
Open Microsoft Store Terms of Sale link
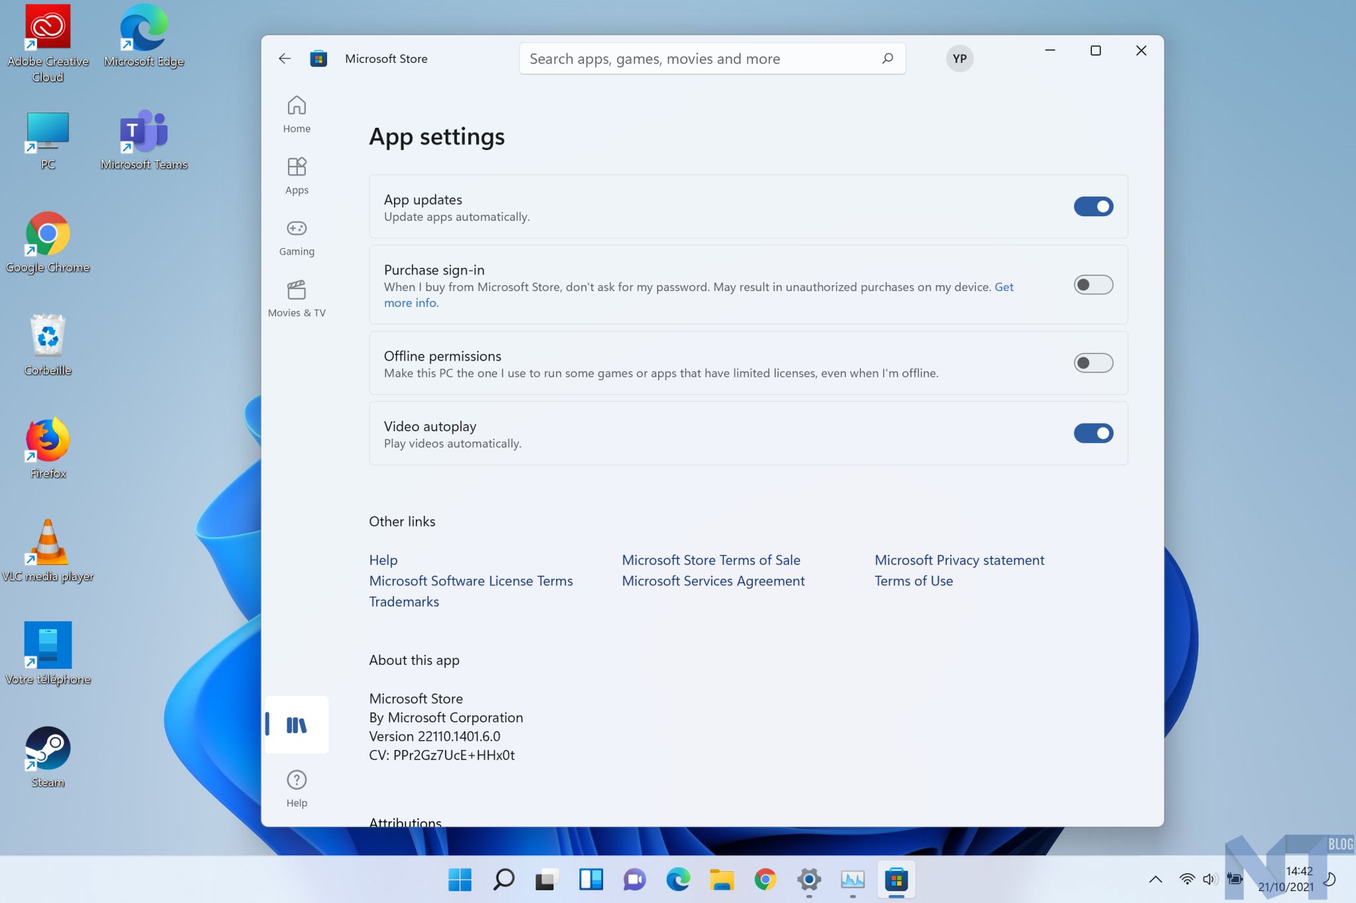[x=710, y=560]
